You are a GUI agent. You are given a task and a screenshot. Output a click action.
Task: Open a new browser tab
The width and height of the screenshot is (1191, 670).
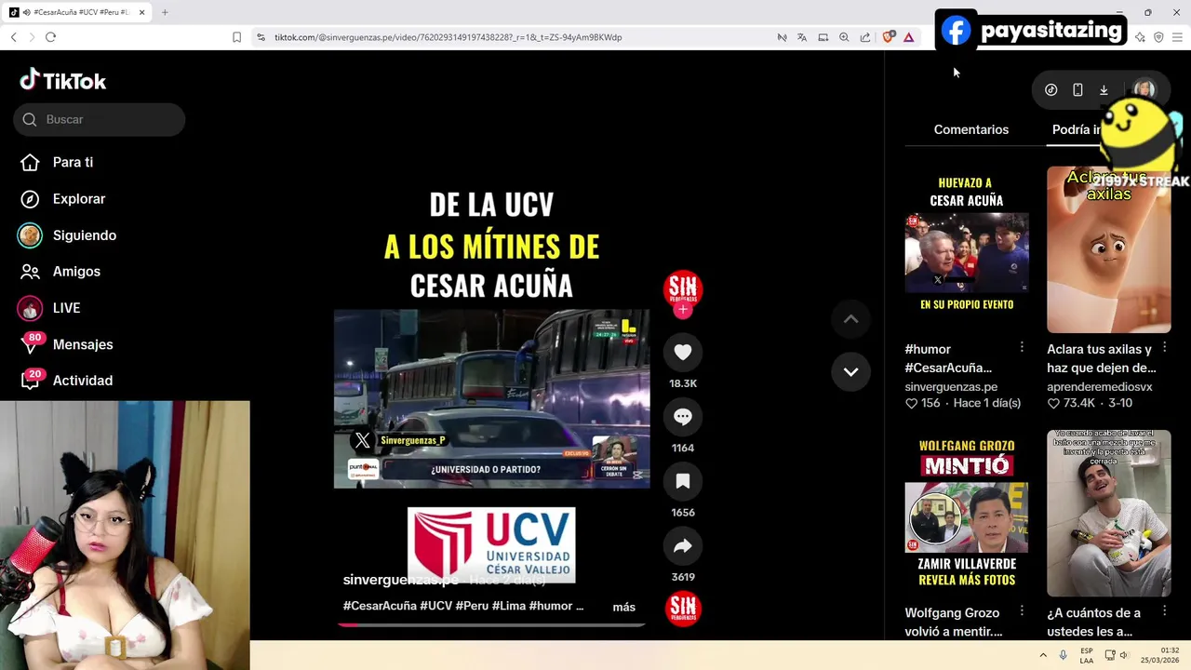click(x=165, y=12)
